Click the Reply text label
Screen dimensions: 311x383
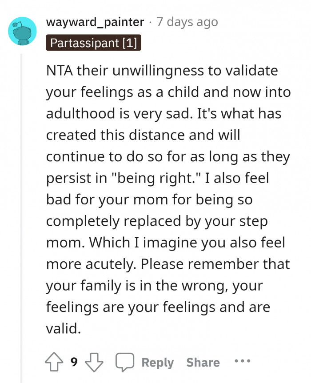(157, 363)
